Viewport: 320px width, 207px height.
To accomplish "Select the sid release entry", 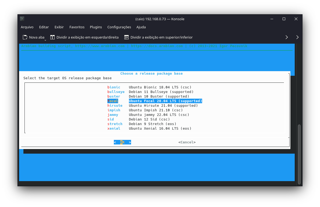I will click(110, 119).
